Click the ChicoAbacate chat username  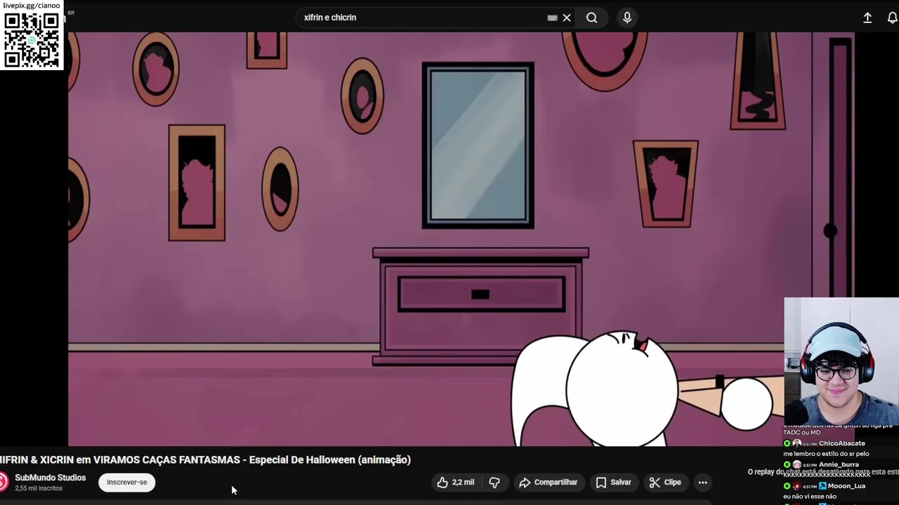point(841,443)
